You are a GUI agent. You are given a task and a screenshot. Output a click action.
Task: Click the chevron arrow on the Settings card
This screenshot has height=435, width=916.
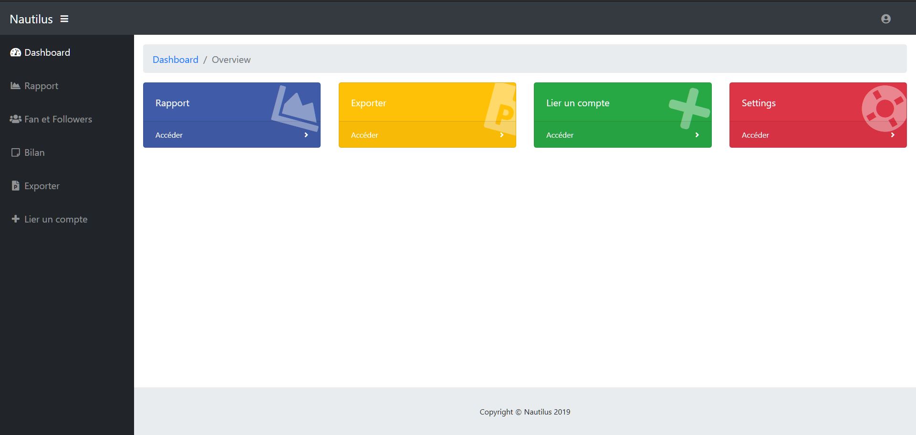[x=892, y=135]
